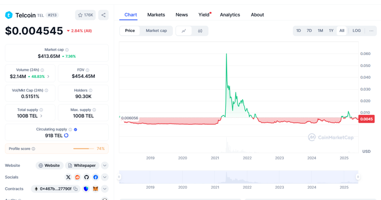Open the GitHub social link
Screen dimensions: 381x200
86,177
